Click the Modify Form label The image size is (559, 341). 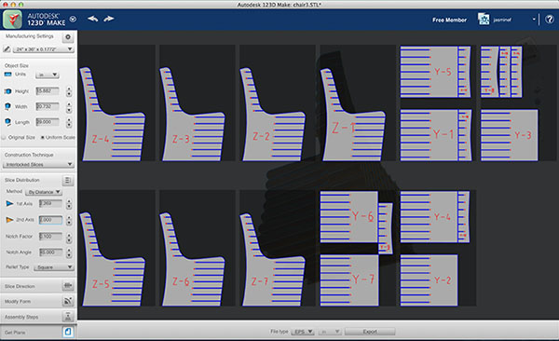pyautogui.click(x=18, y=302)
